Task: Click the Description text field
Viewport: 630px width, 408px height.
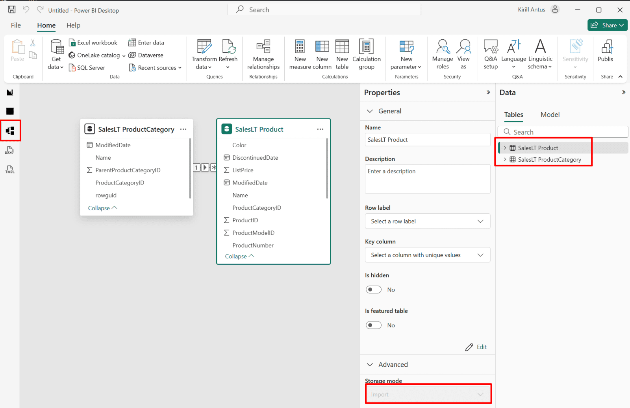Action: (427, 179)
